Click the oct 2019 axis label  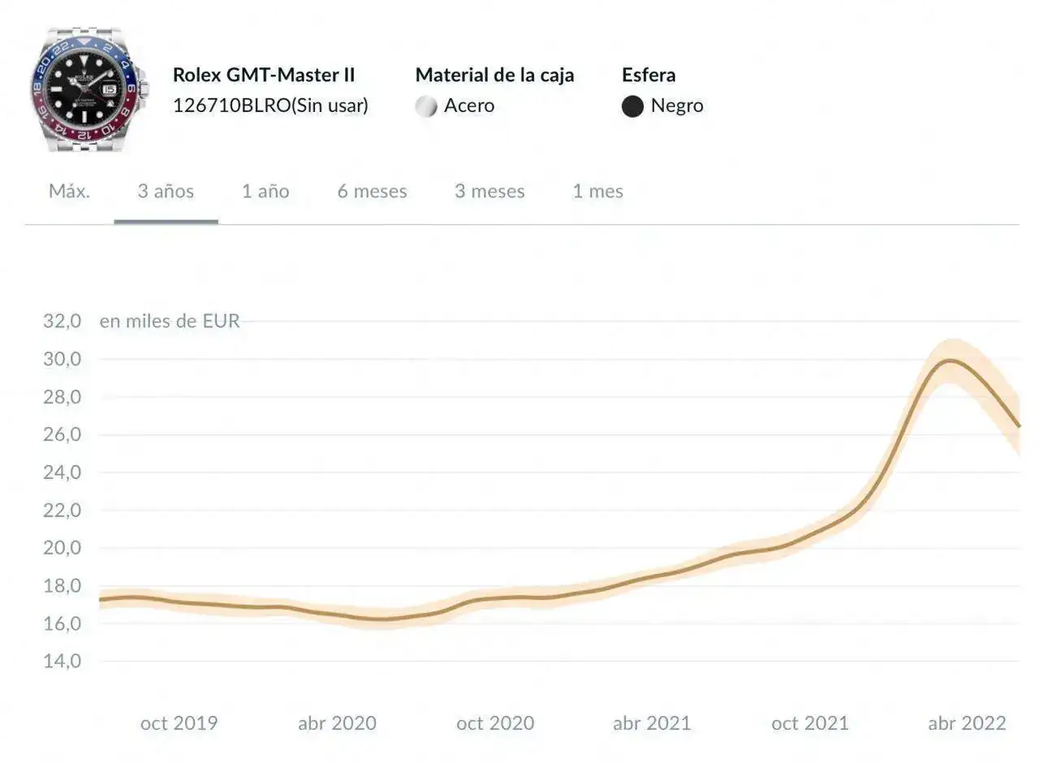[x=179, y=723]
